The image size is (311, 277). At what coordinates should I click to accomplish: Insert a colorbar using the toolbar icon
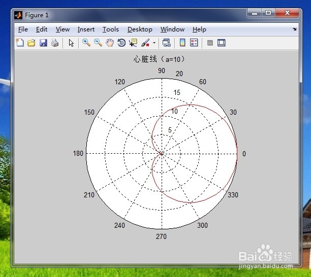pyautogui.click(x=182, y=43)
